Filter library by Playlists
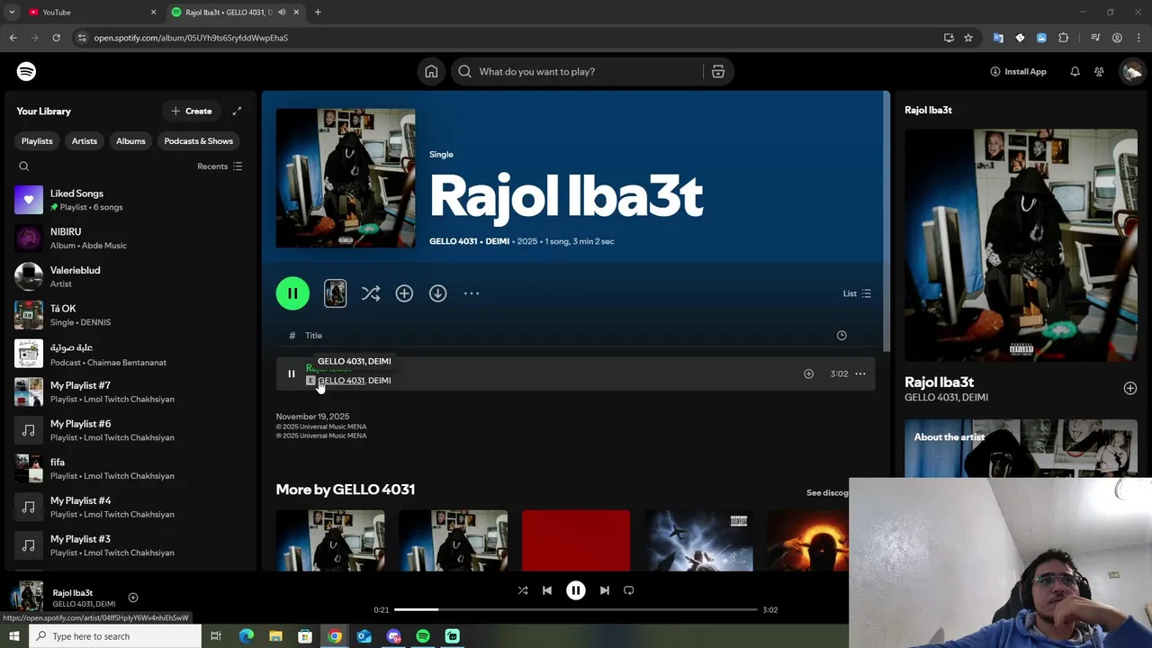 coord(37,141)
